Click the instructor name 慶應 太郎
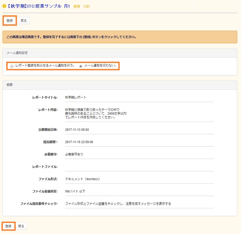241x234 pixels. pyautogui.click(x=82, y=7)
